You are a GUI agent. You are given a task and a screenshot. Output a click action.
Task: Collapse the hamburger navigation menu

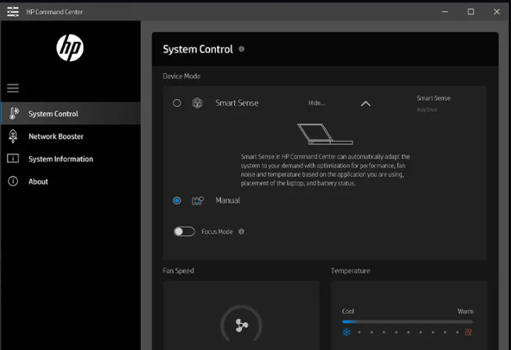[13, 89]
